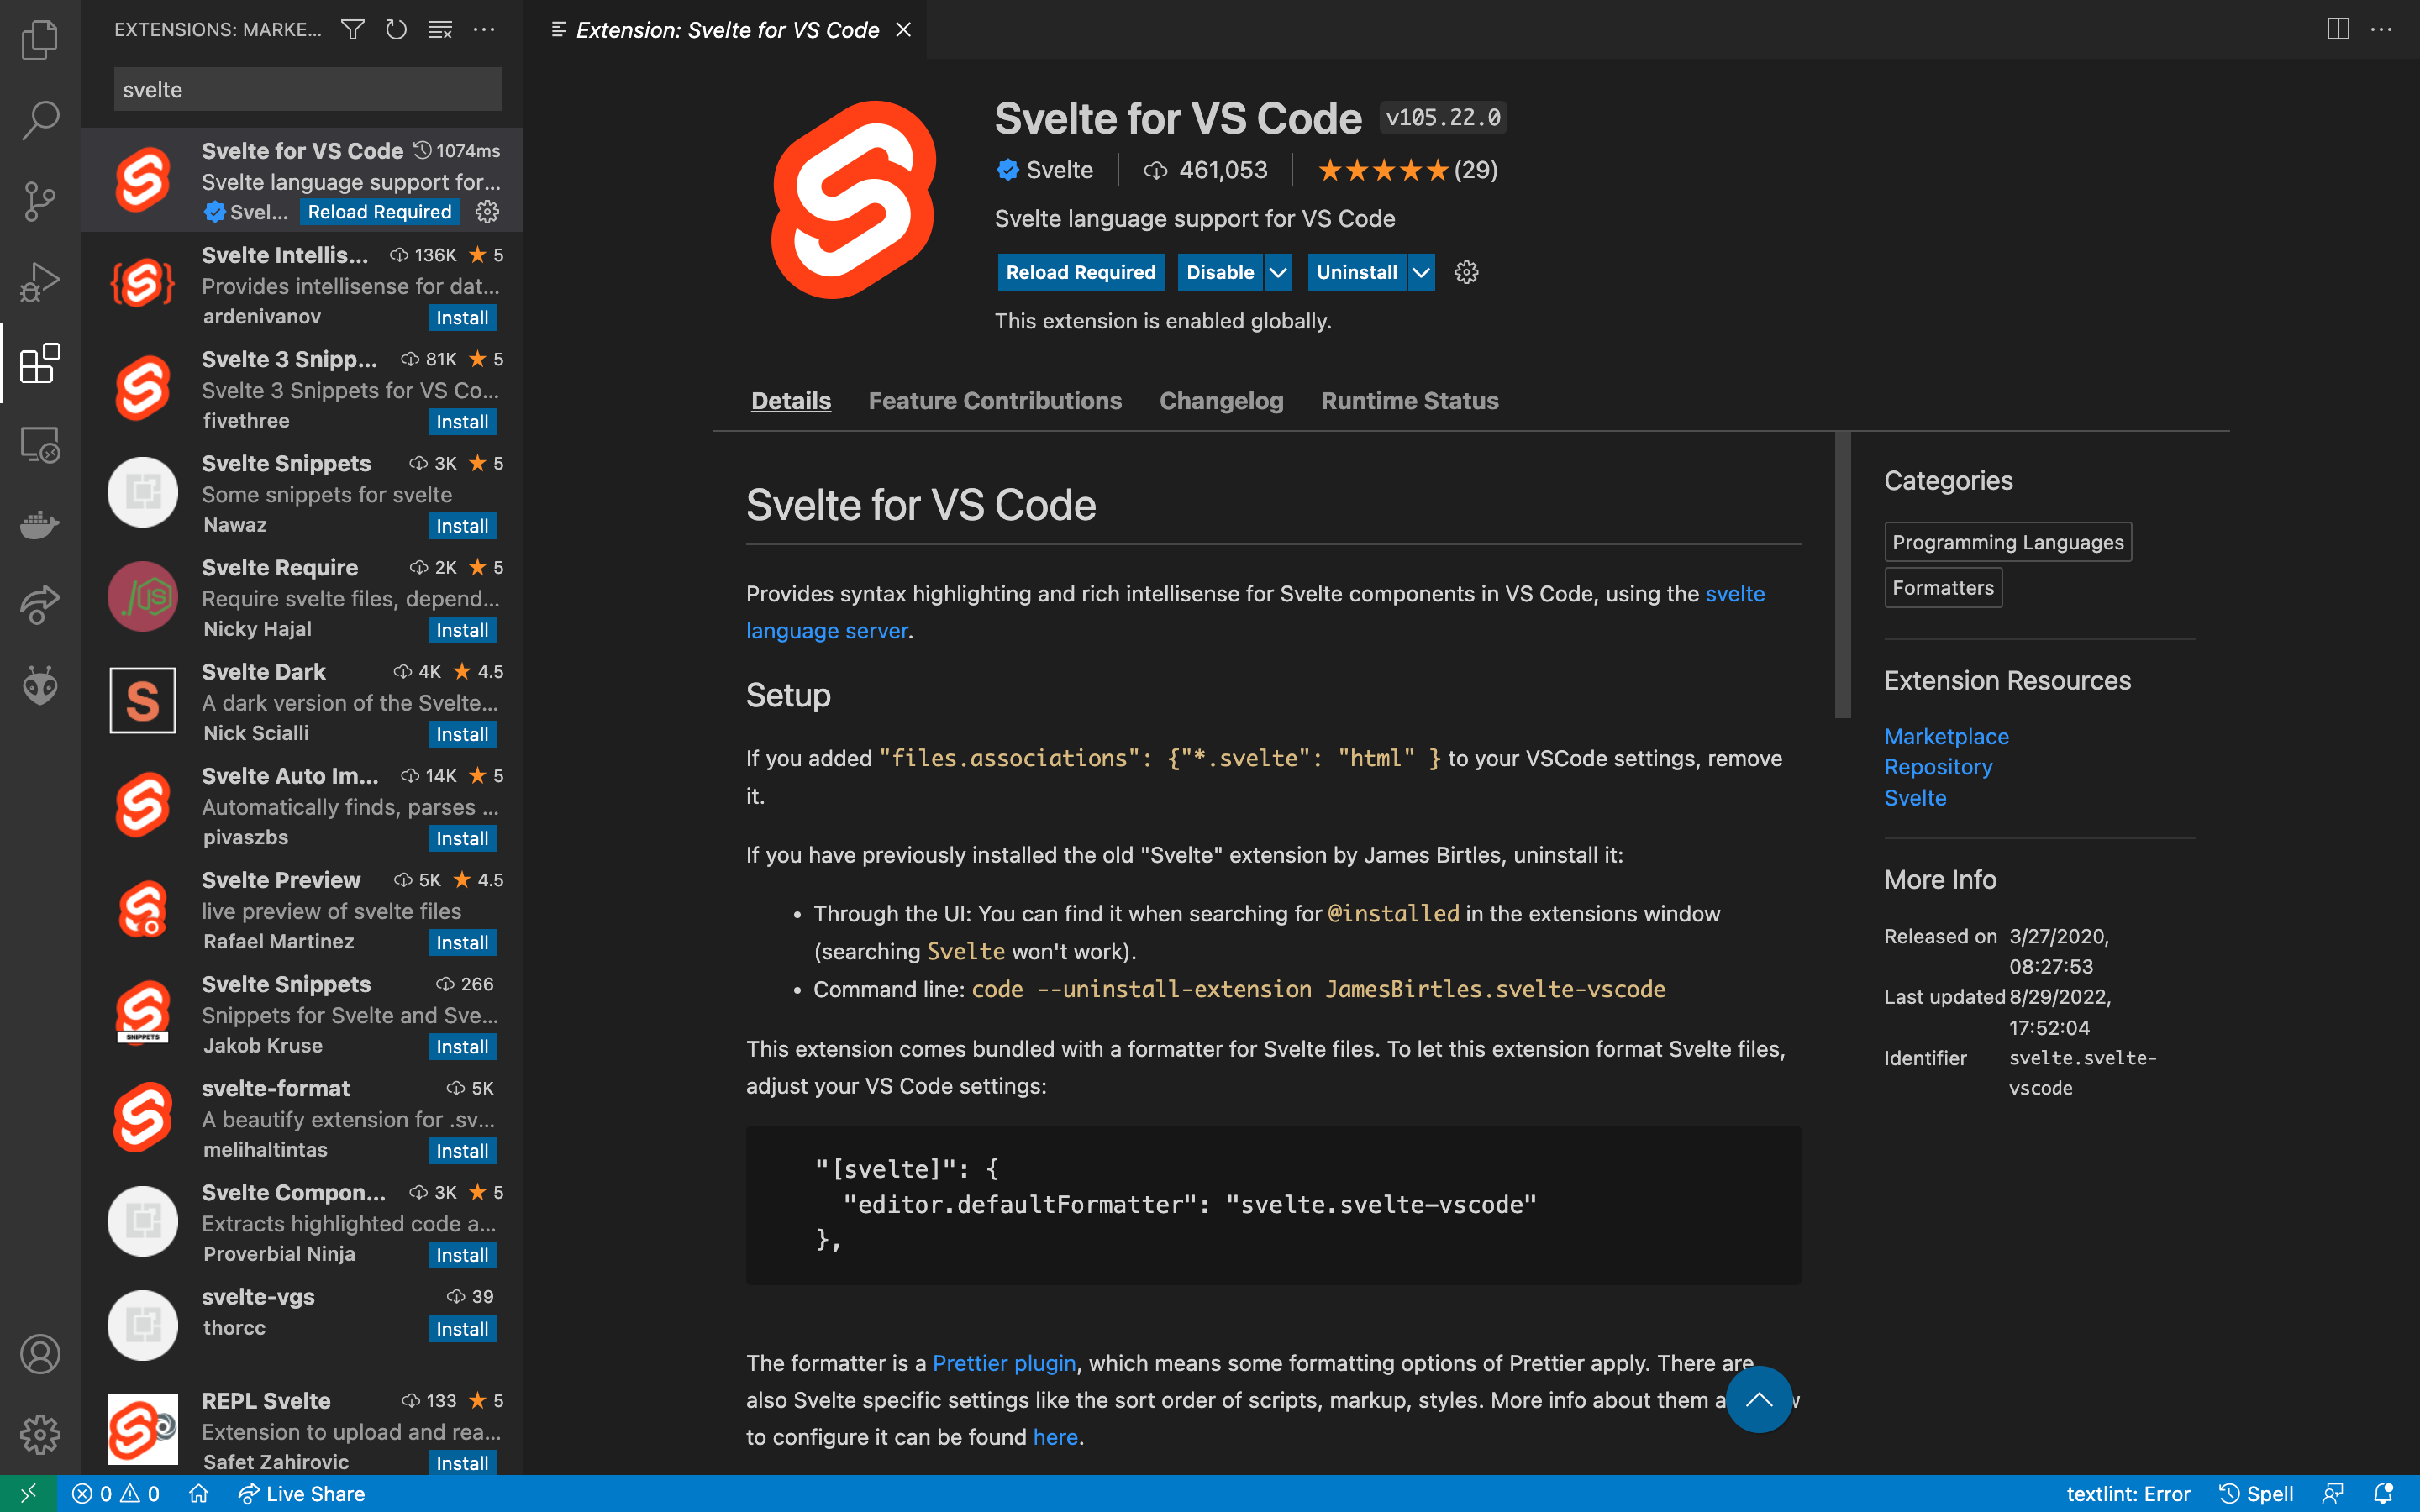Open the Docker view
Screen dimensions: 2420x1512
pos(40,524)
